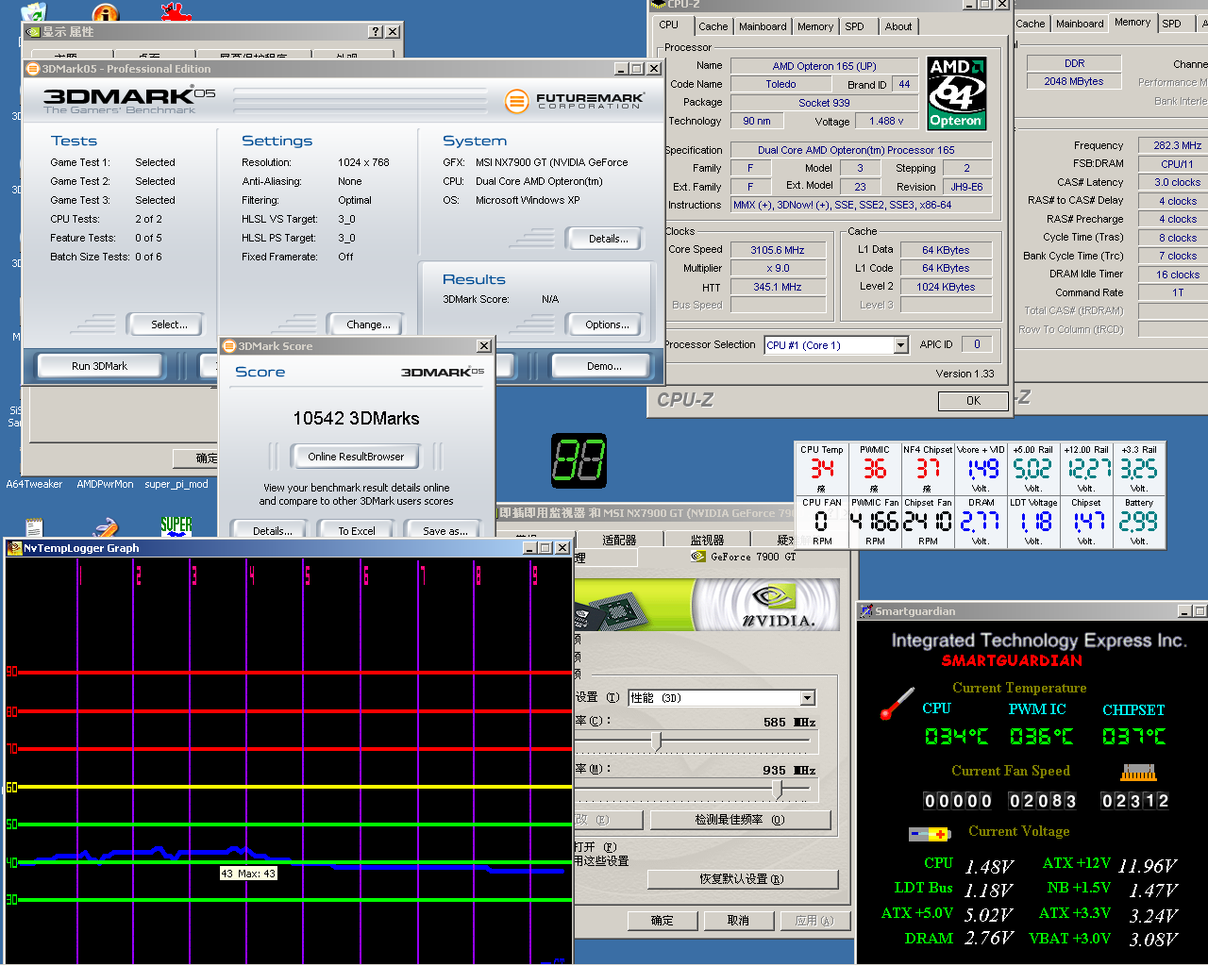Viewport: 1208px width, 966px height.
Task: Click the 935 MHz memory clock slider
Action: click(x=778, y=789)
